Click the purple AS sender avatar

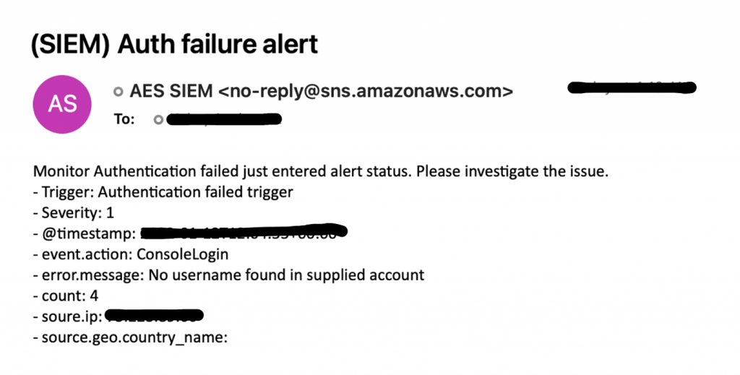[x=62, y=104]
